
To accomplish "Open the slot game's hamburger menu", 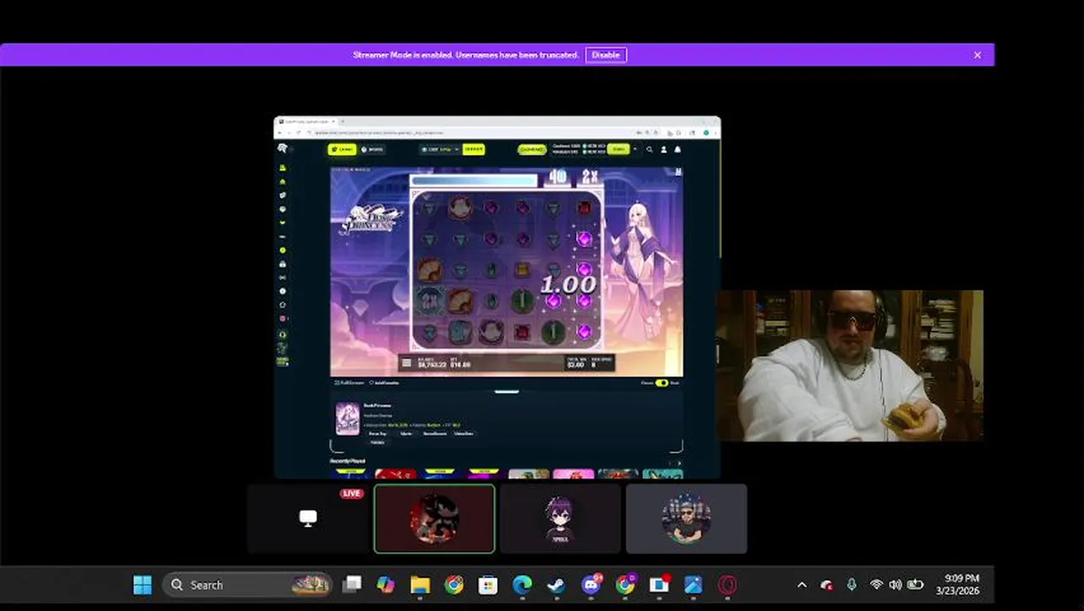I will coord(406,363).
